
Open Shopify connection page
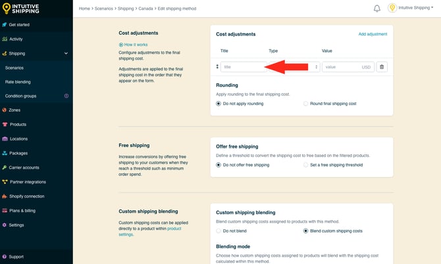pyautogui.click(x=27, y=196)
